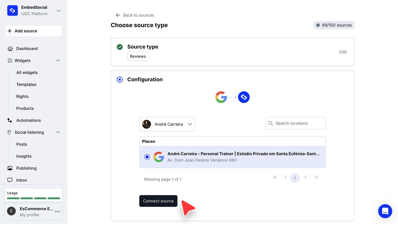Click Edit on Source type
398x228 pixels.
[343, 52]
